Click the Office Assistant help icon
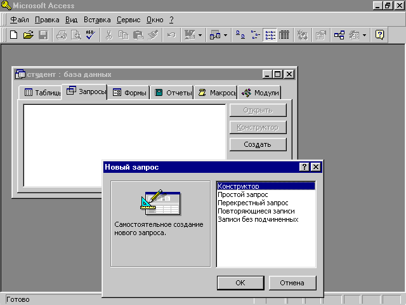 (x=379, y=35)
